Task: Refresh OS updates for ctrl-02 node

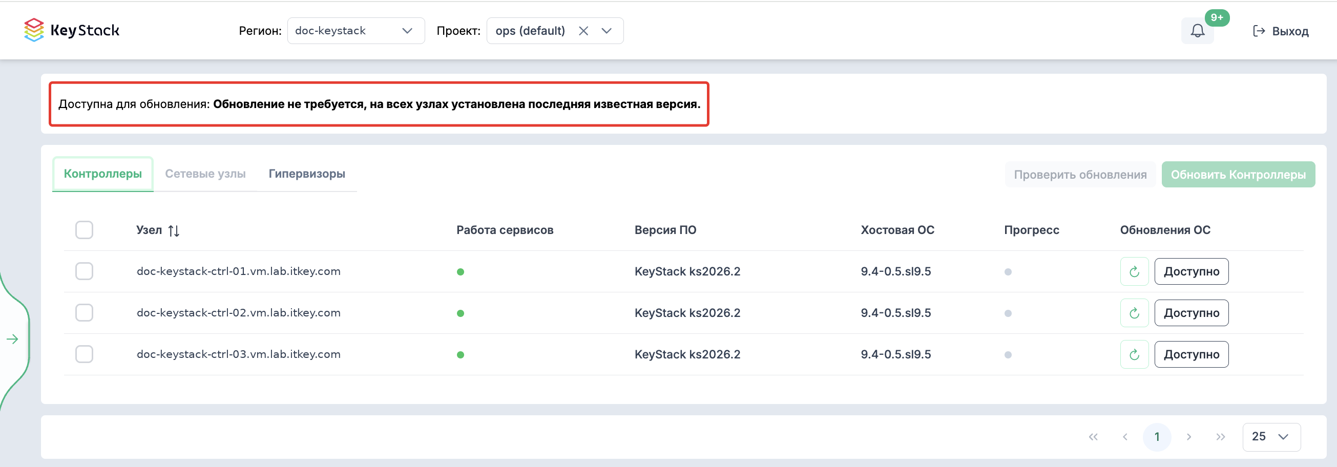Action: tap(1134, 313)
